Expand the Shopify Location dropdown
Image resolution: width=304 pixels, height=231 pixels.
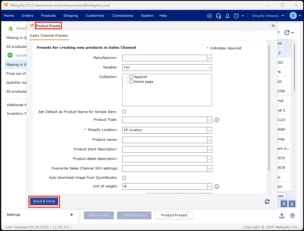[209, 130]
